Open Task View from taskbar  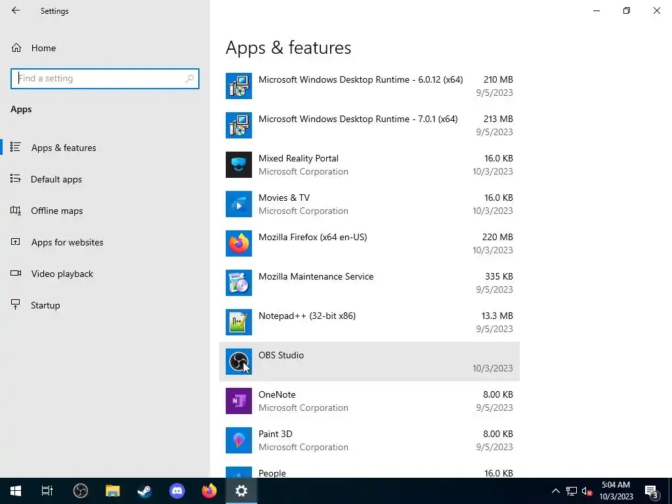(x=47, y=491)
